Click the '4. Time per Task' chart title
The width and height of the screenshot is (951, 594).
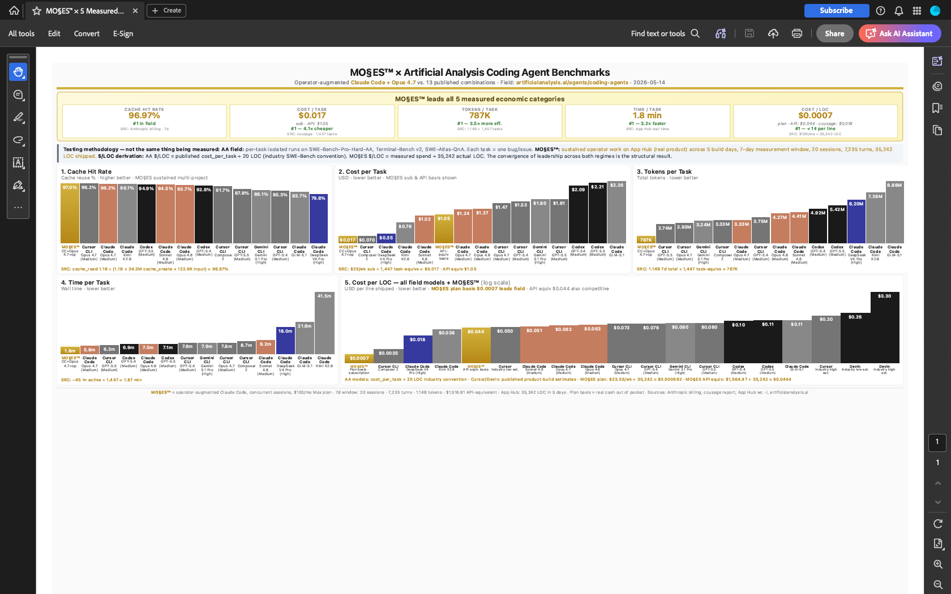point(85,282)
